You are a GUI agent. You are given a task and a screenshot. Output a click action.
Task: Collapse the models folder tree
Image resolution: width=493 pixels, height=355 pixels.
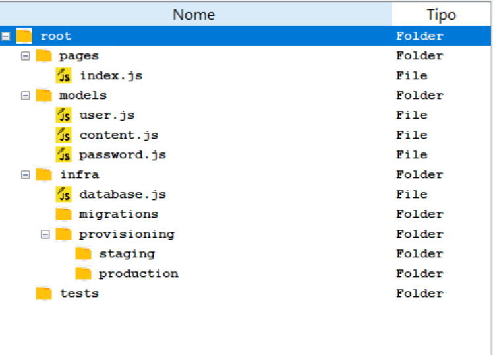tap(26, 96)
